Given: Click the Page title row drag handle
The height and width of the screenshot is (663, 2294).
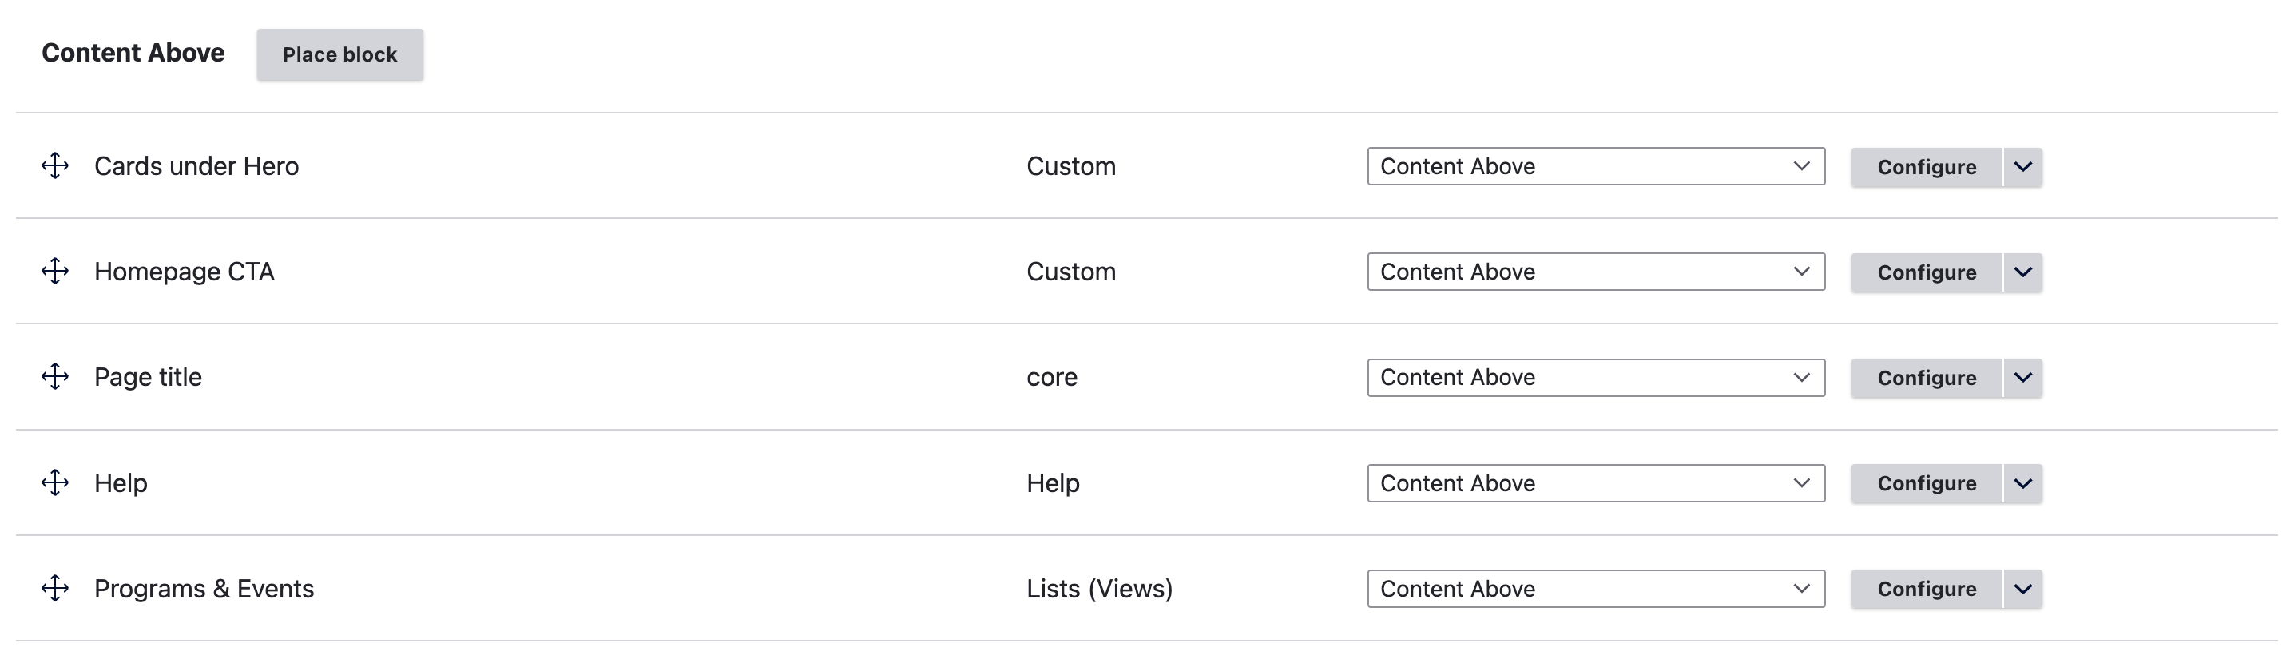Looking at the screenshot, I should 55,377.
